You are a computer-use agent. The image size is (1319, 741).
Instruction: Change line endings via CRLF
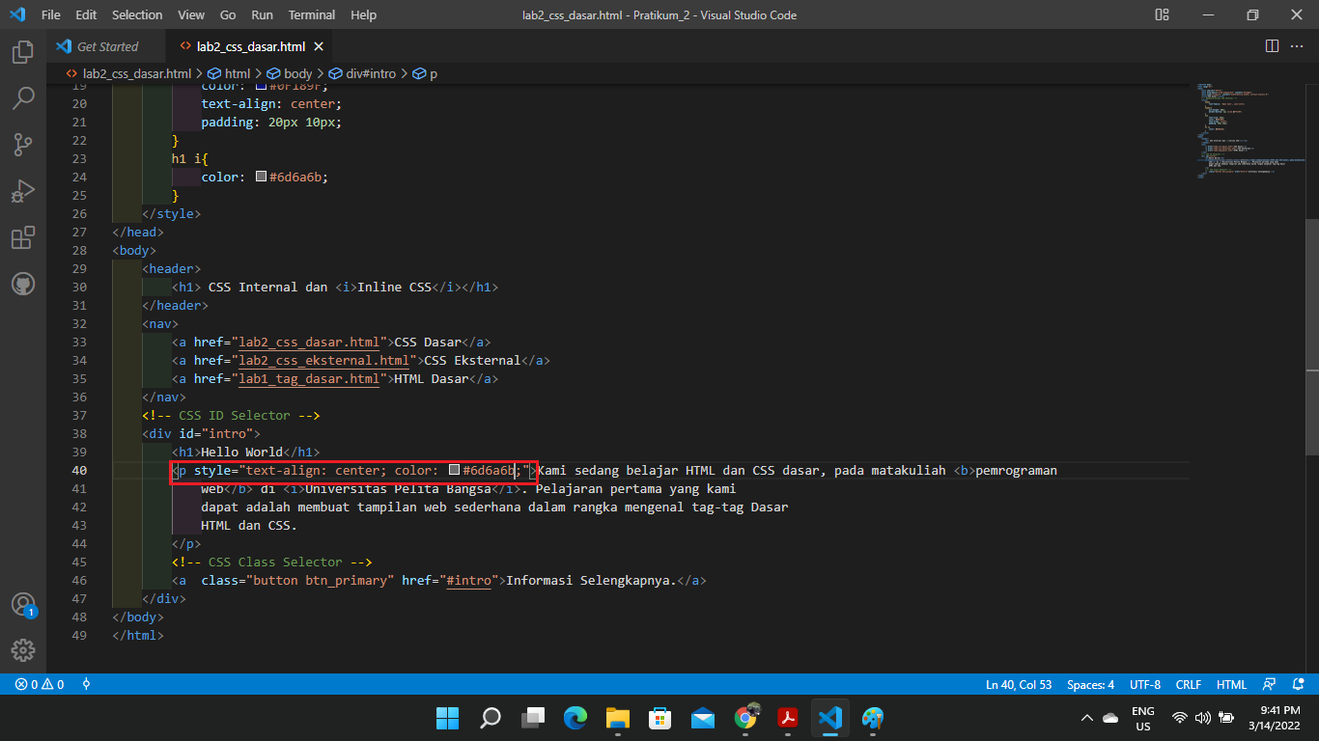click(1189, 684)
